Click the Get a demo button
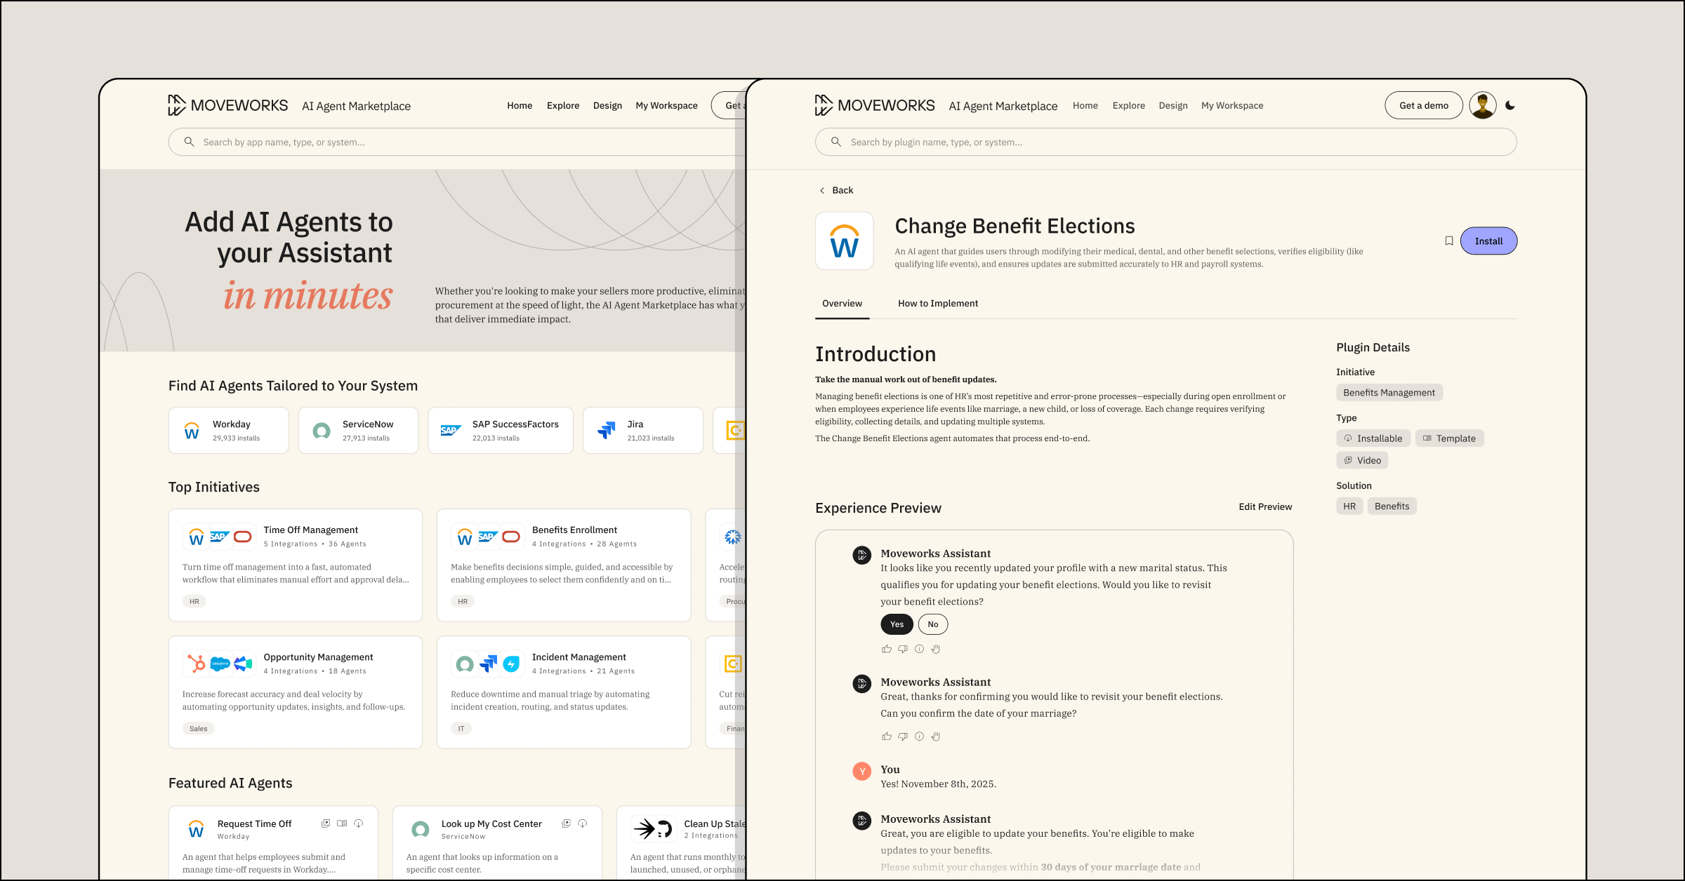 [1423, 106]
